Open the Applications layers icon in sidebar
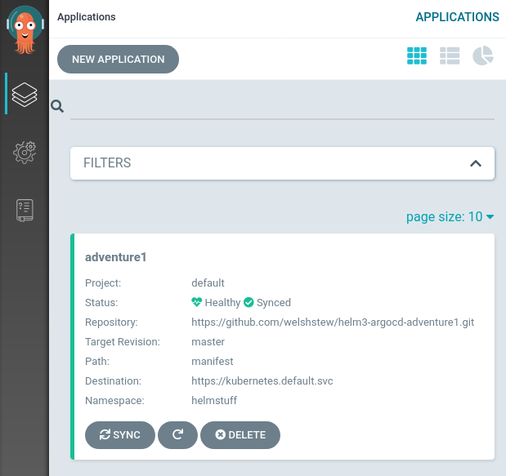Screen dimensions: 506x476 25,95
